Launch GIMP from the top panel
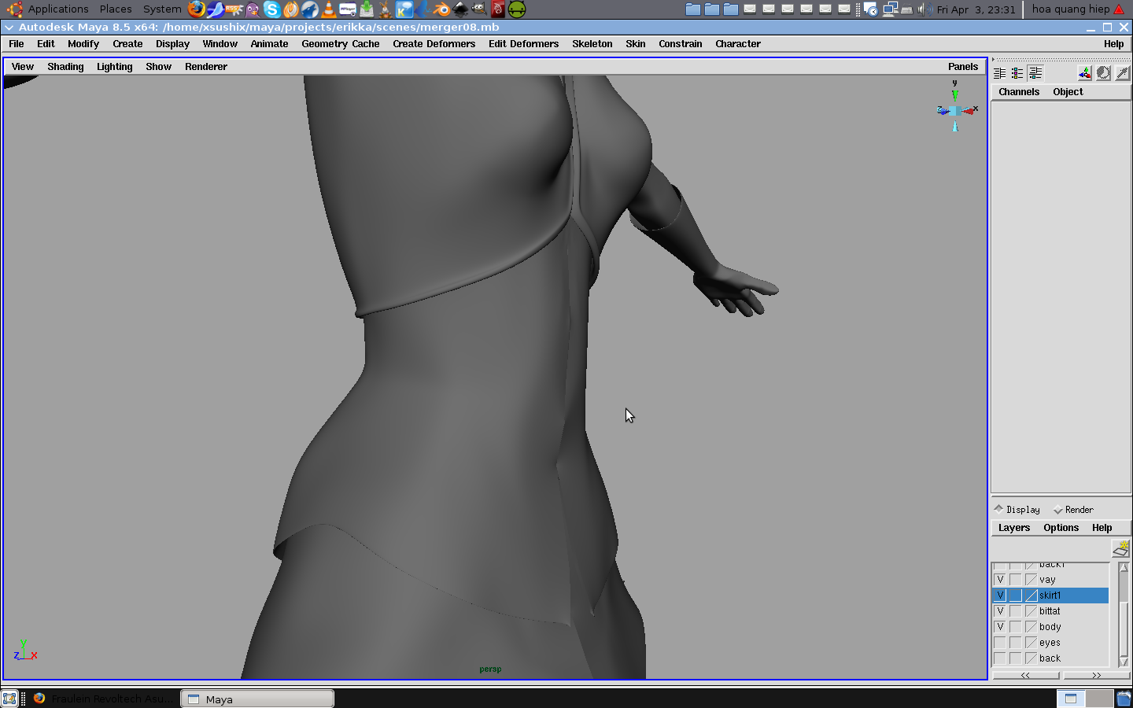Screen dimensions: 1133x708 (x=479, y=9)
